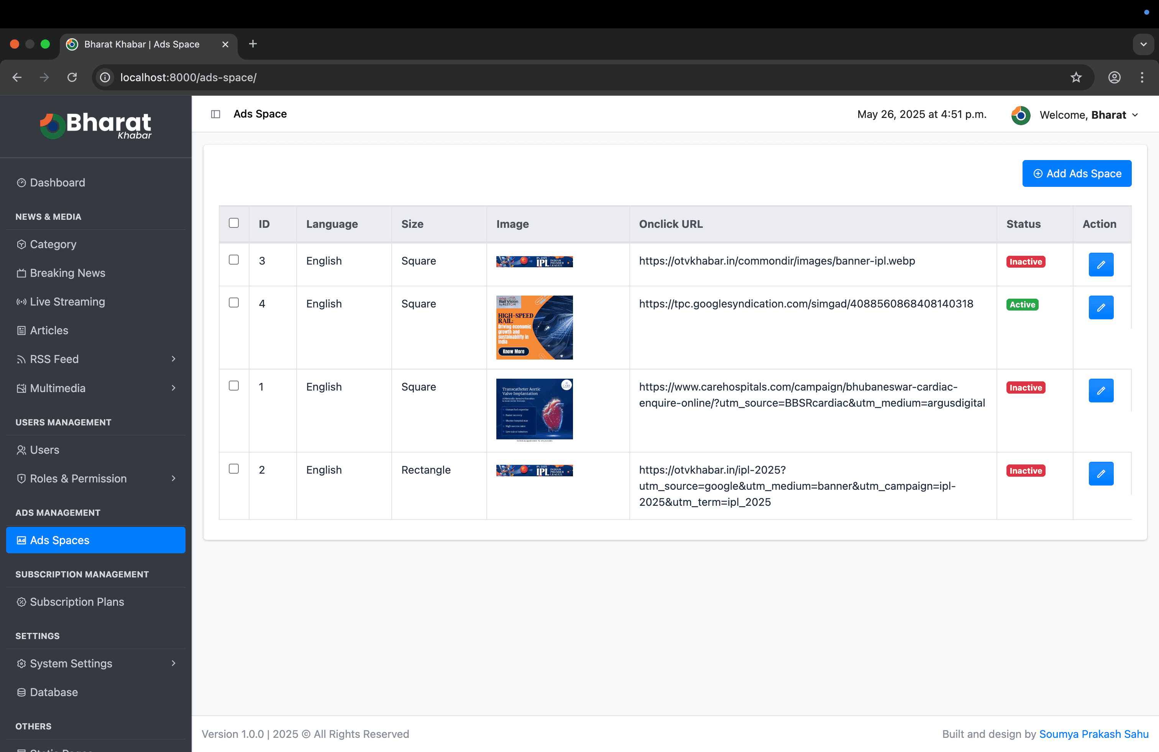
Task: Edit ad space ID 1 pencil button
Action: 1101,391
